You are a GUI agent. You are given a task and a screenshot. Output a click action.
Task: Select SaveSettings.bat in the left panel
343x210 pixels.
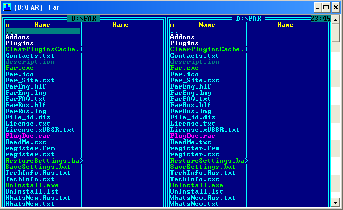(38, 167)
